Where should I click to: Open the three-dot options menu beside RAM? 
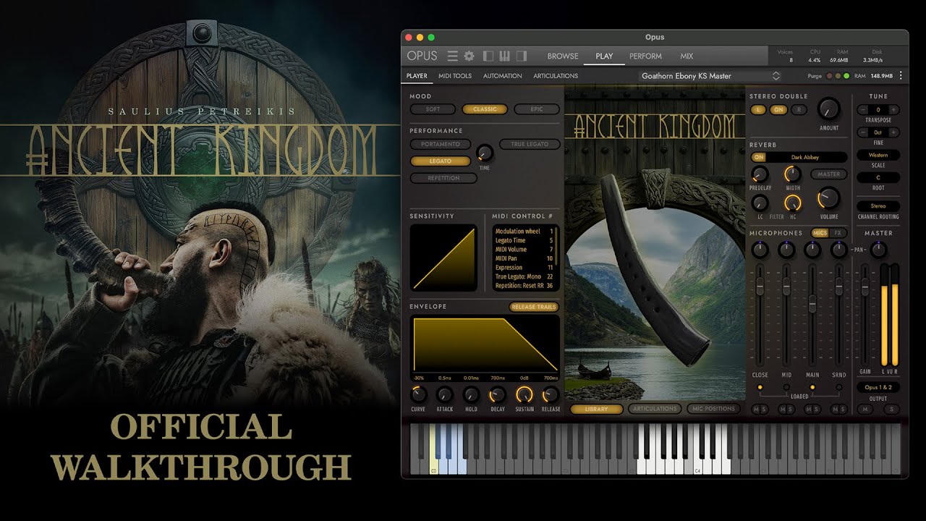tap(901, 75)
